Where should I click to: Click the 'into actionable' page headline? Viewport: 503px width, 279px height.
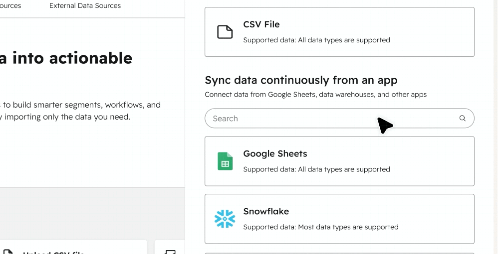(66, 58)
